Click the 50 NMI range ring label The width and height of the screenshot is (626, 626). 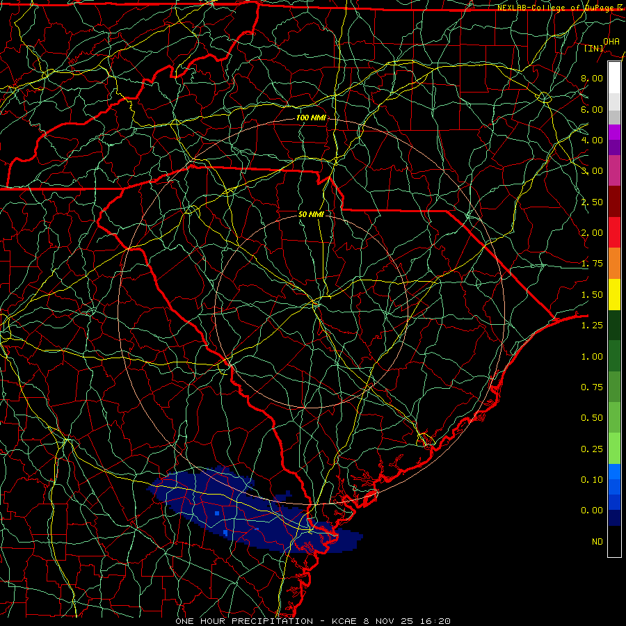tap(311, 214)
